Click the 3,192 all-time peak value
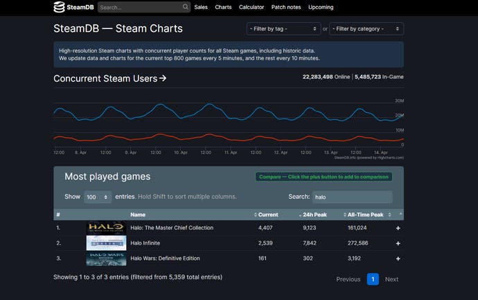The width and height of the screenshot is (478, 300). [x=354, y=258]
